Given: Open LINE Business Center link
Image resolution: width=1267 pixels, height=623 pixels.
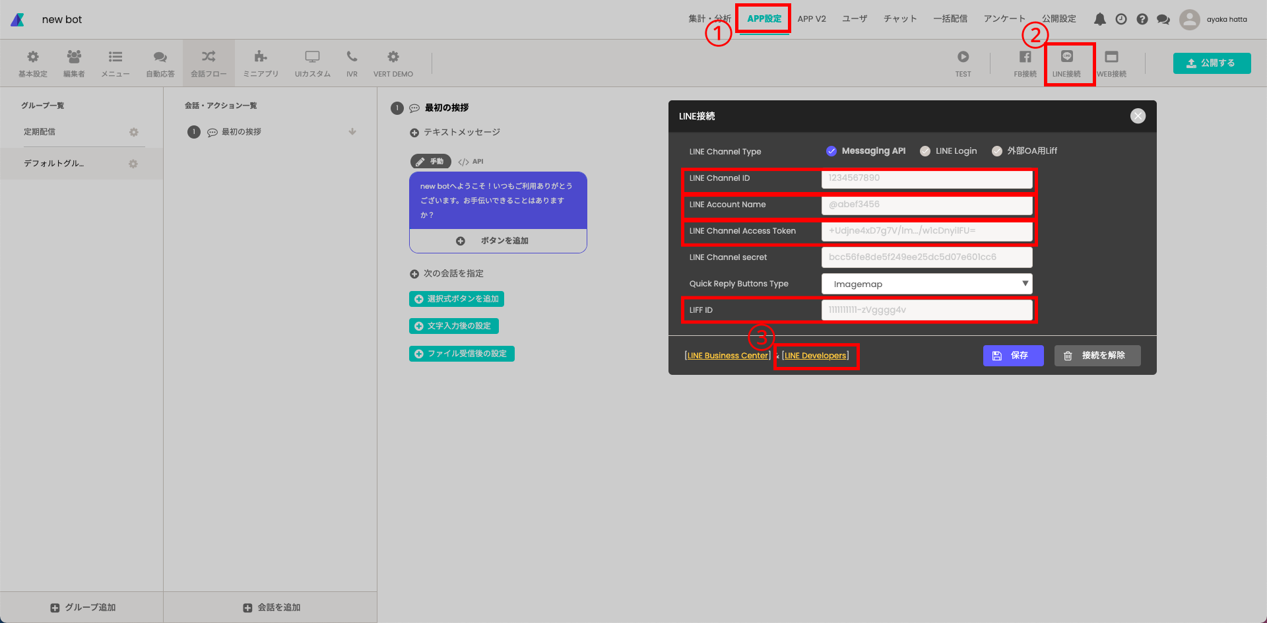Looking at the screenshot, I should pyautogui.click(x=728, y=356).
